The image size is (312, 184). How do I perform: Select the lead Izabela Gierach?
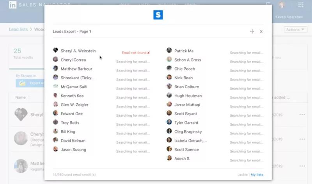[190, 141]
